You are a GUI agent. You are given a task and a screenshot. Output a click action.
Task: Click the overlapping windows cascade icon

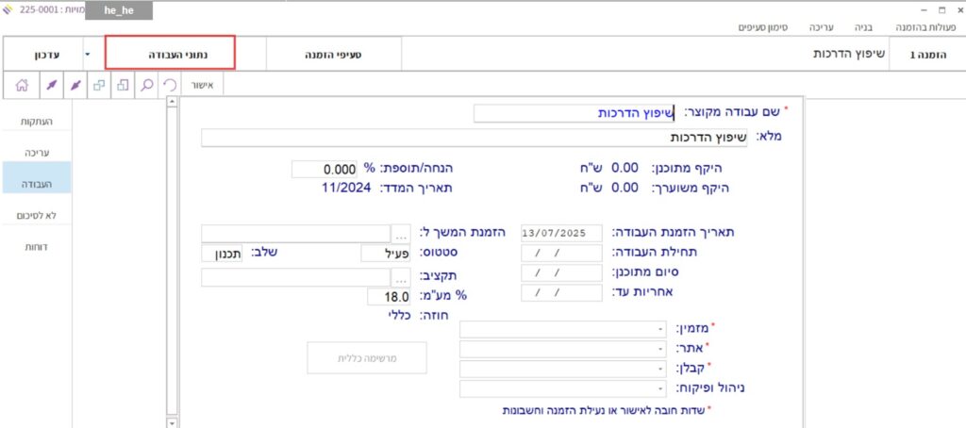(99, 85)
